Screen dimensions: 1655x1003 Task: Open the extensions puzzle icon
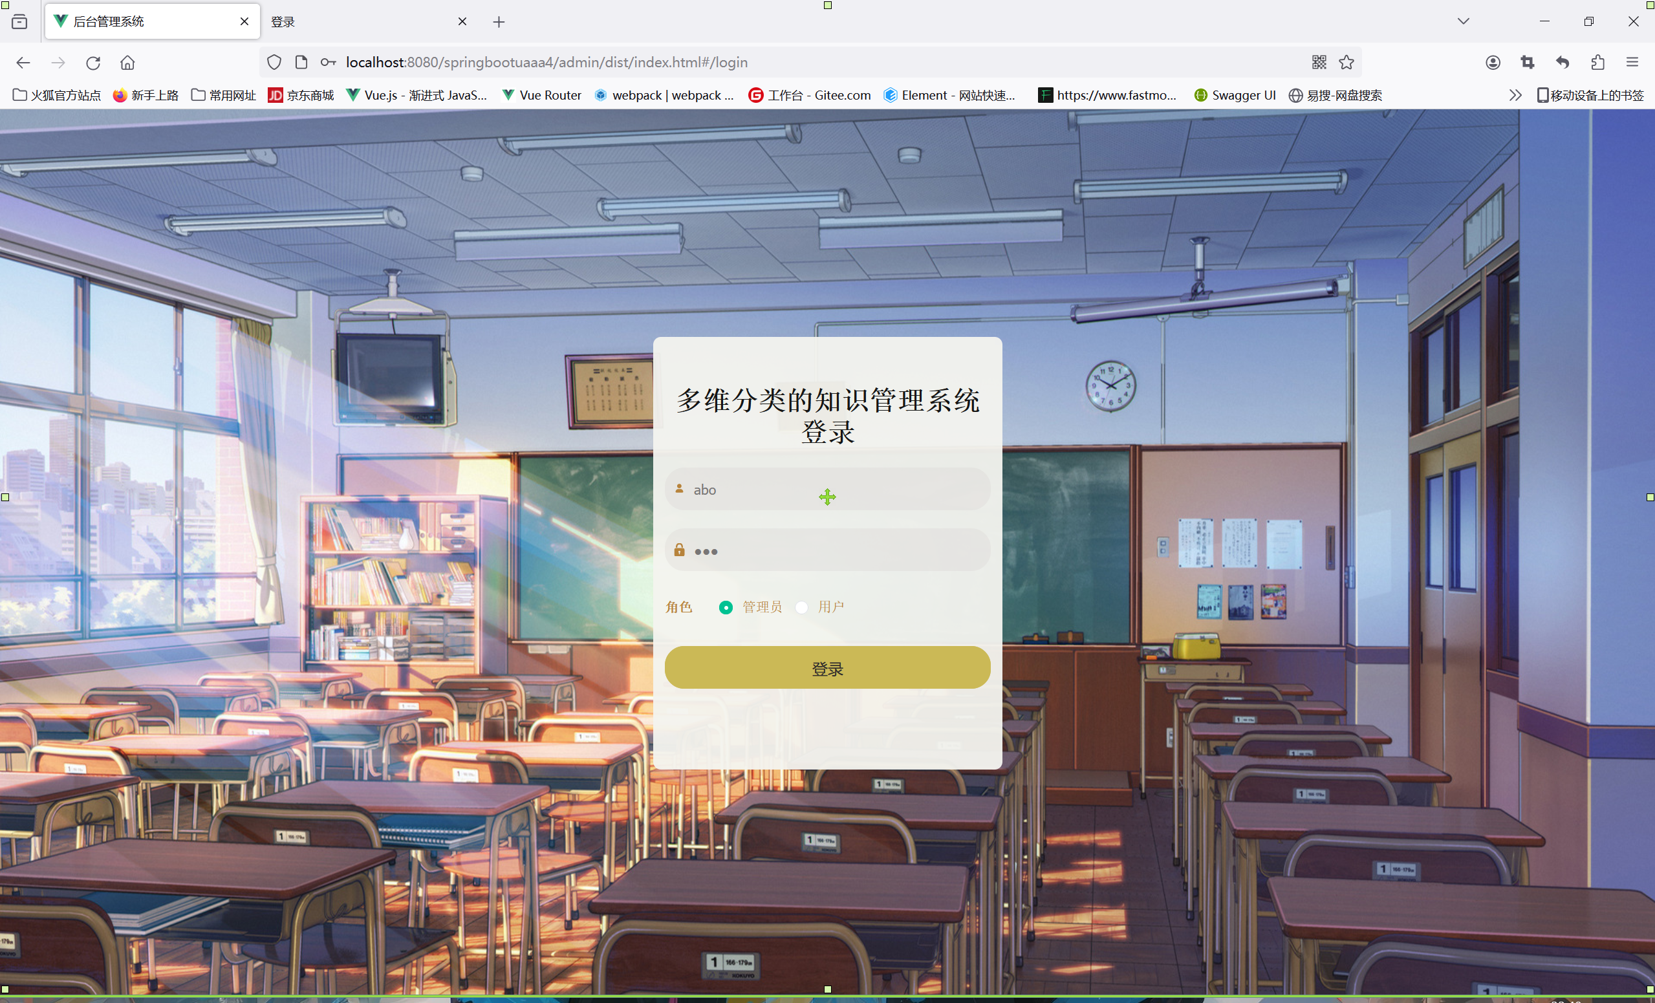click(x=1597, y=63)
